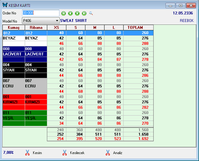Select the KIRMIZI Ribana cell
Screen dimensions: 199x161
click(x=36, y=102)
